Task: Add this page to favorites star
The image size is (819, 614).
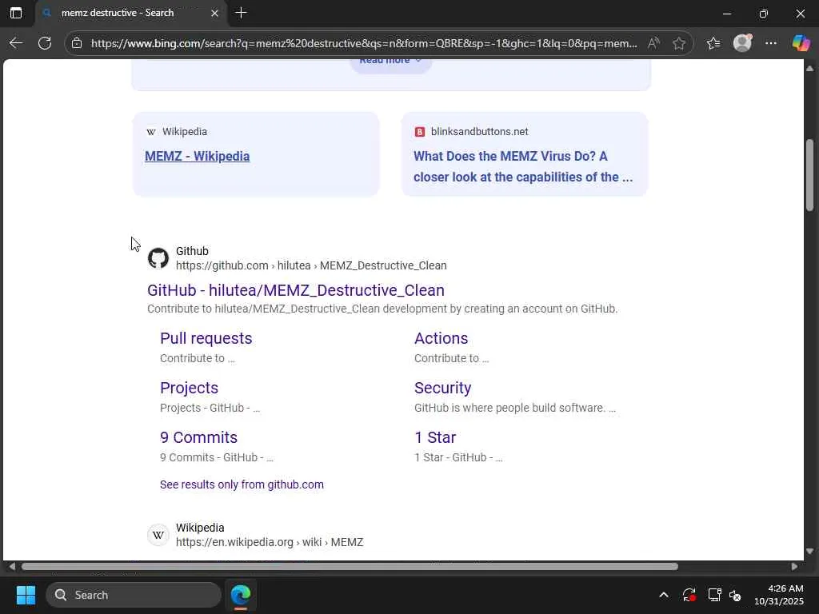Action: [678, 43]
